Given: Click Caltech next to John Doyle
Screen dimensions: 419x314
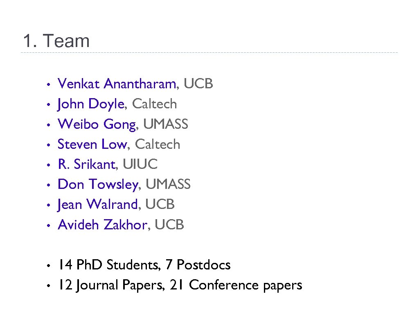Looking at the screenshot, I should tap(155, 104).
